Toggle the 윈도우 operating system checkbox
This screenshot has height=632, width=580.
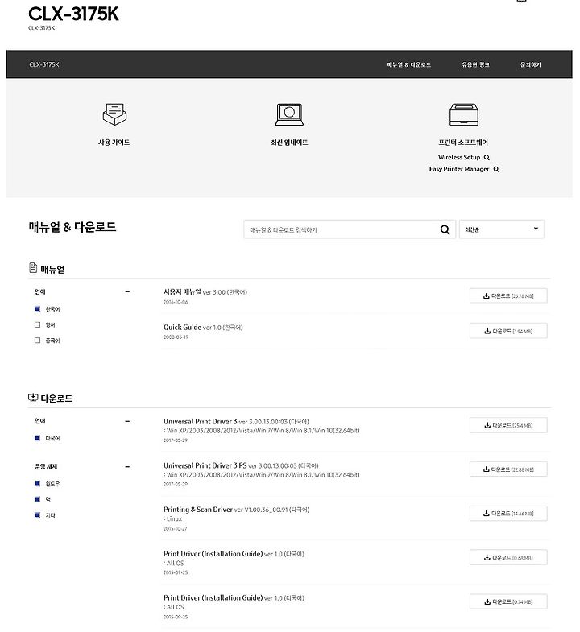click(38, 484)
